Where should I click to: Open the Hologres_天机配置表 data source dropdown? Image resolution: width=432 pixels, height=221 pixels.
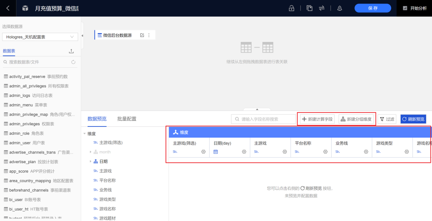click(40, 37)
